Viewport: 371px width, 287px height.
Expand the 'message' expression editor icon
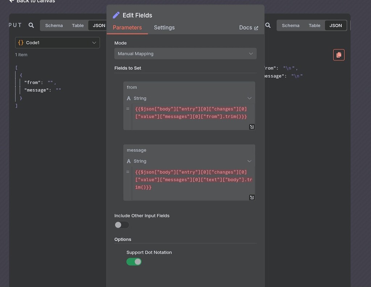coord(252,197)
